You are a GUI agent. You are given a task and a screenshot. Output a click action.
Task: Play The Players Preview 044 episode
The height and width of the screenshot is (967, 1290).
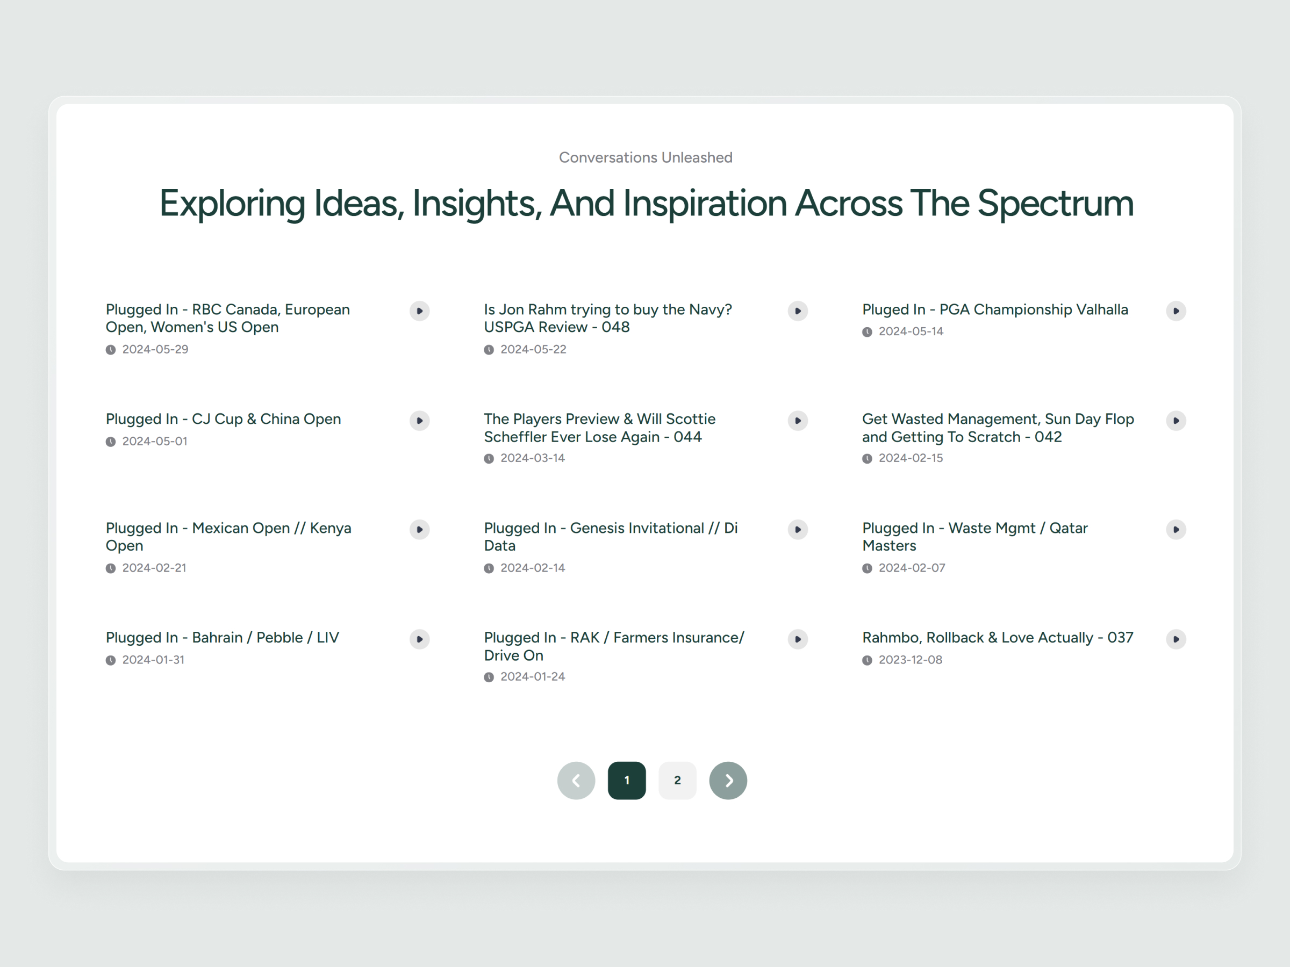(x=797, y=420)
